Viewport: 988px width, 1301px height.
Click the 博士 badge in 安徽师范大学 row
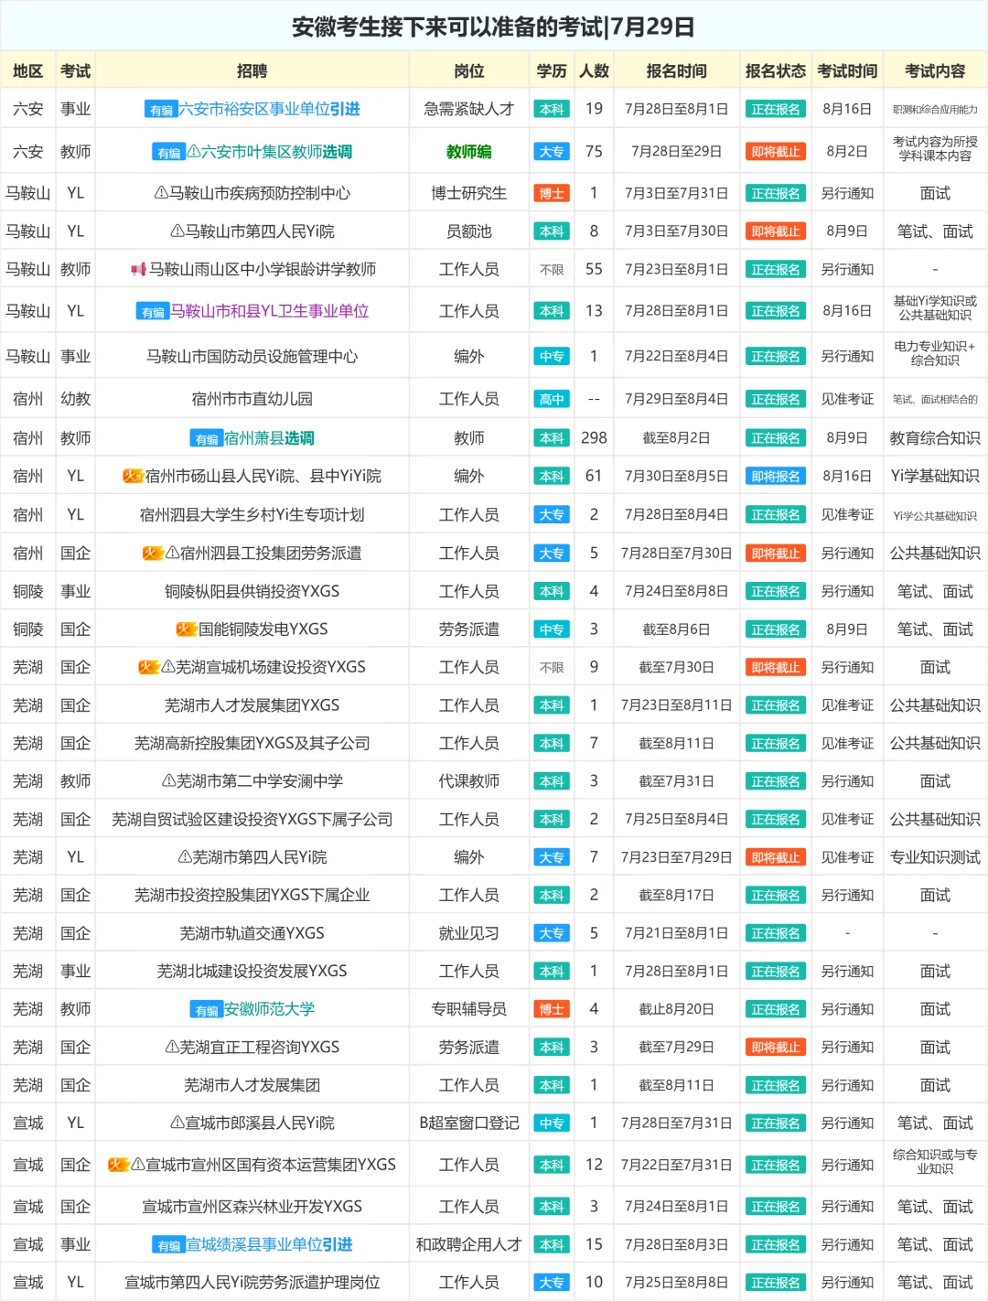tap(552, 1010)
